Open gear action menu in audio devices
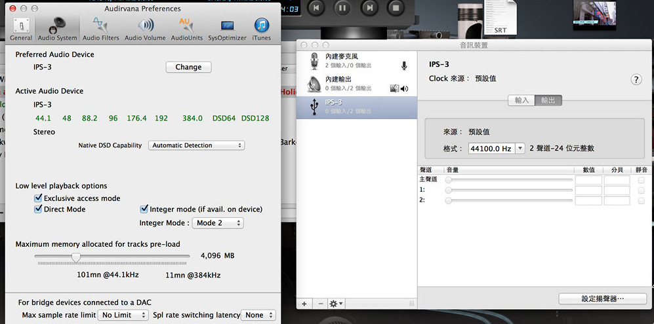The height and width of the screenshot is (324, 654). [x=336, y=304]
